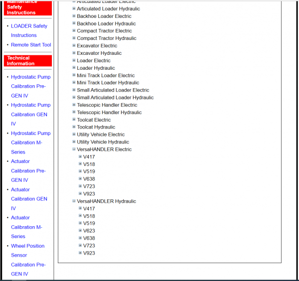
Task: Expand the Mini Track Loader Hydraulic node
Action: tap(74, 82)
